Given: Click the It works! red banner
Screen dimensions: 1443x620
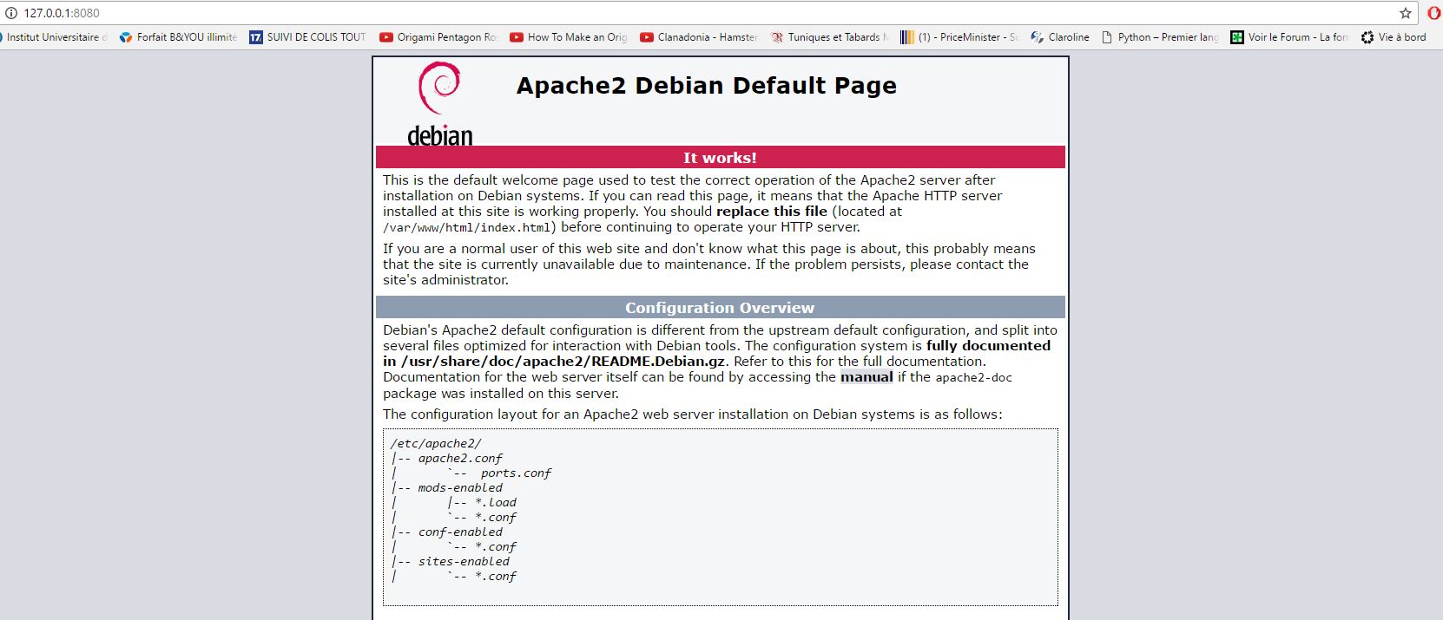Looking at the screenshot, I should (720, 158).
